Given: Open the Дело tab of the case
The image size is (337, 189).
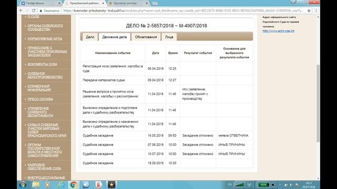Looking at the screenshot, I should 90,37.
